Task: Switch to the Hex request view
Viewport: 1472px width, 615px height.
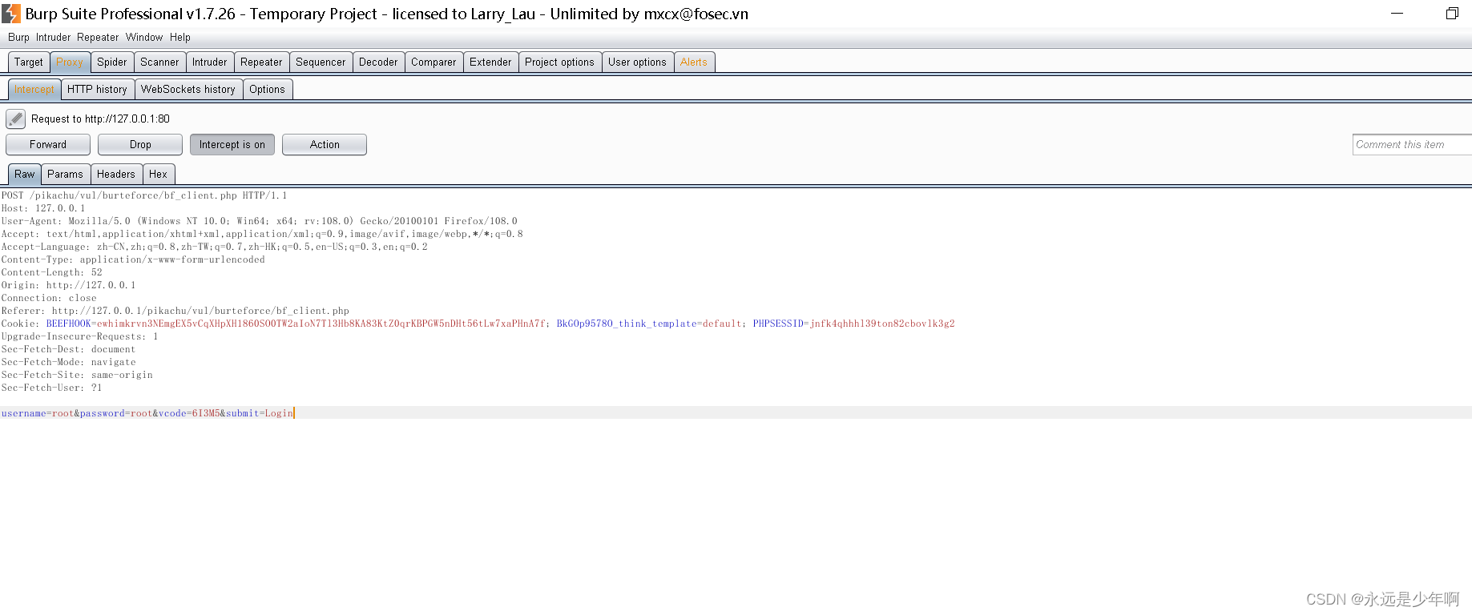Action: (x=158, y=175)
